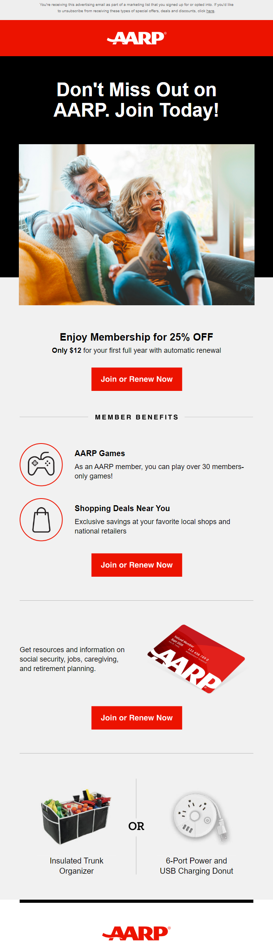
Task: Click the Insulated Trunk Organizer label
Action: click(x=77, y=866)
